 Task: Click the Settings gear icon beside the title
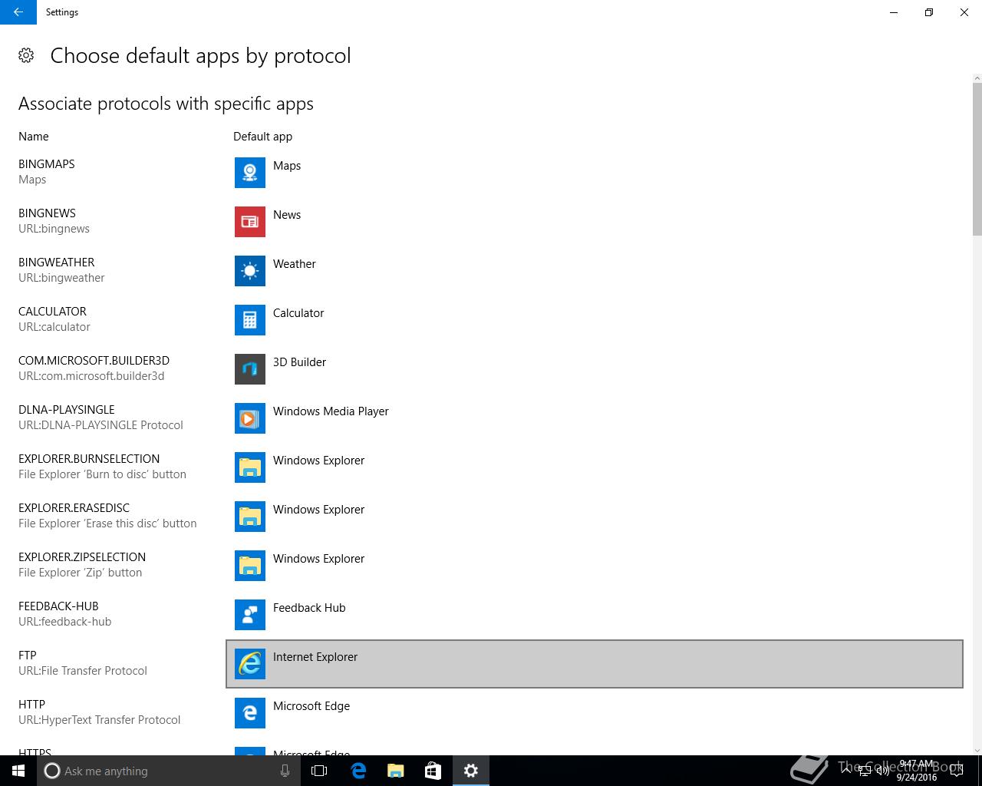26,55
